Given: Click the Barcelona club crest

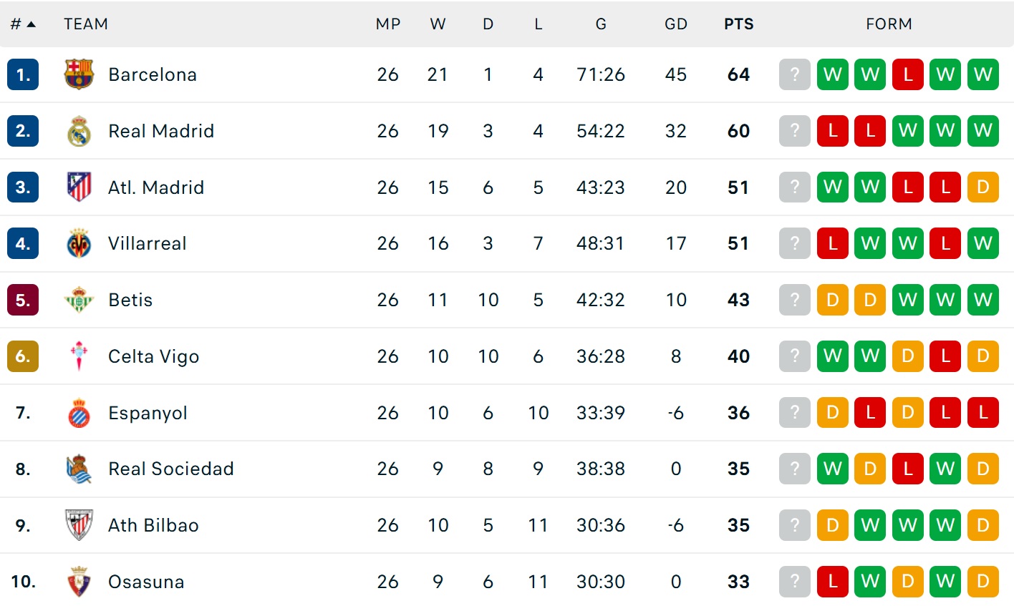Looking at the screenshot, I should tap(79, 74).
